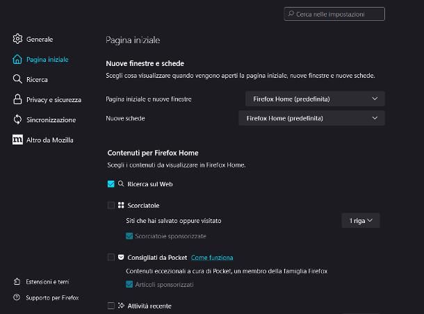Image resolution: width=424 pixels, height=314 pixels.
Task: Open the 1 riga rows dropdown
Action: (x=361, y=220)
